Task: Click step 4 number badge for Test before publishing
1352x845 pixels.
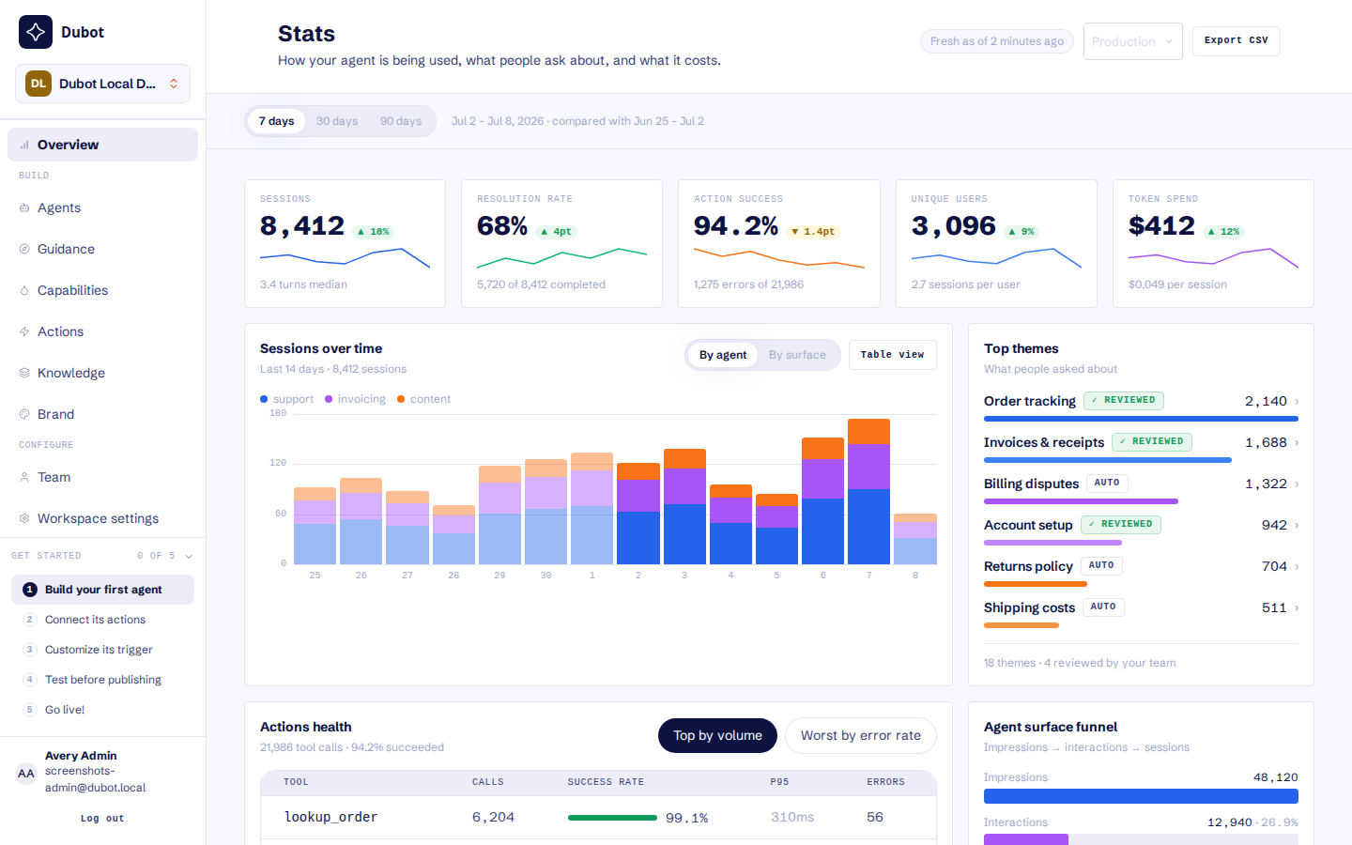Action: pyautogui.click(x=30, y=680)
